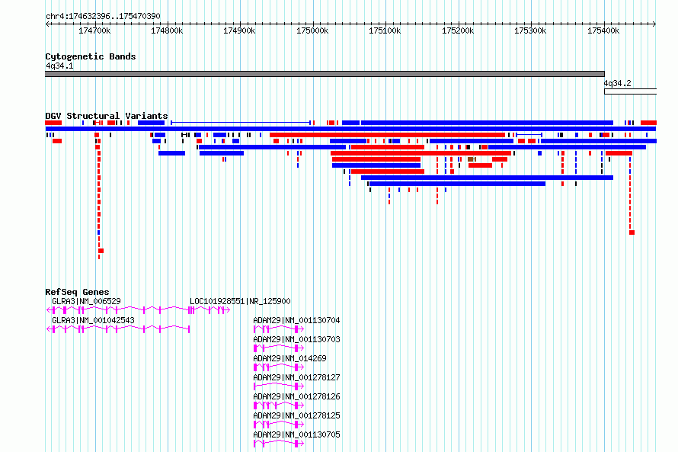Image resolution: width=678 pixels, height=452 pixels.
Task: Click the 4q34.1 band label
Action: click(x=59, y=66)
